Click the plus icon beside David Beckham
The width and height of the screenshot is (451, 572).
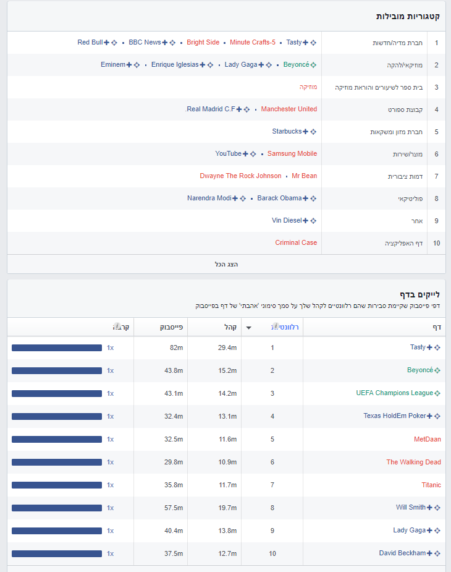pyautogui.click(x=429, y=553)
